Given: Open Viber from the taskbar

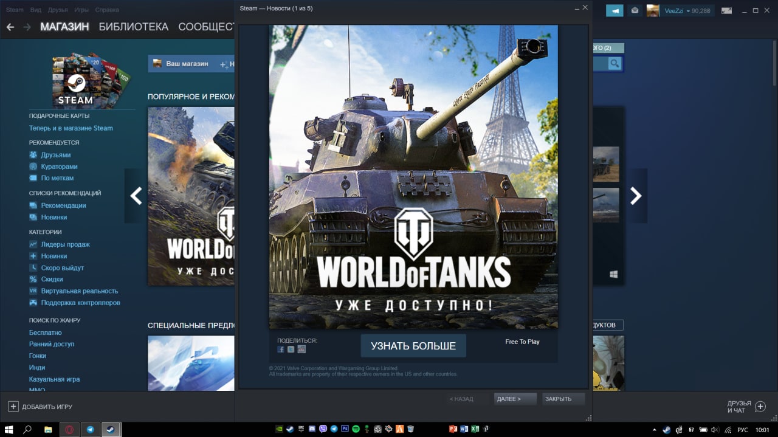Looking at the screenshot, I should click(323, 429).
